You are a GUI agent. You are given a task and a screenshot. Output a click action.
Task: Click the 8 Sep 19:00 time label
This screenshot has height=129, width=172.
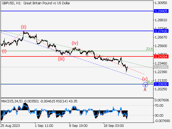[78, 126]
